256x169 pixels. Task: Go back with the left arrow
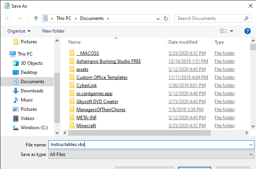(8, 18)
